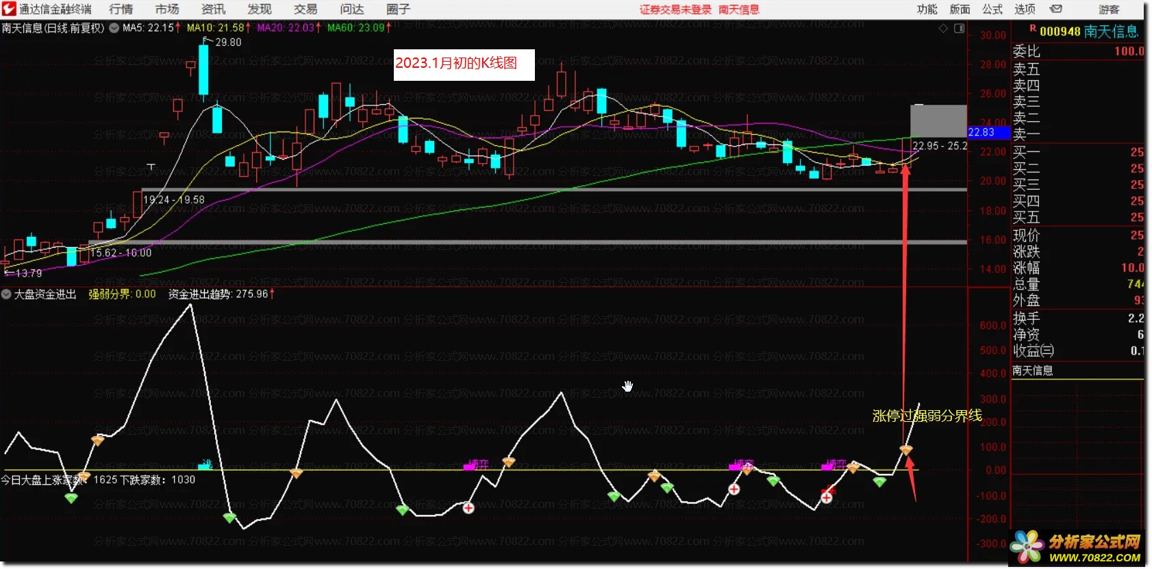Click the red 南天信息 title link

(738, 10)
